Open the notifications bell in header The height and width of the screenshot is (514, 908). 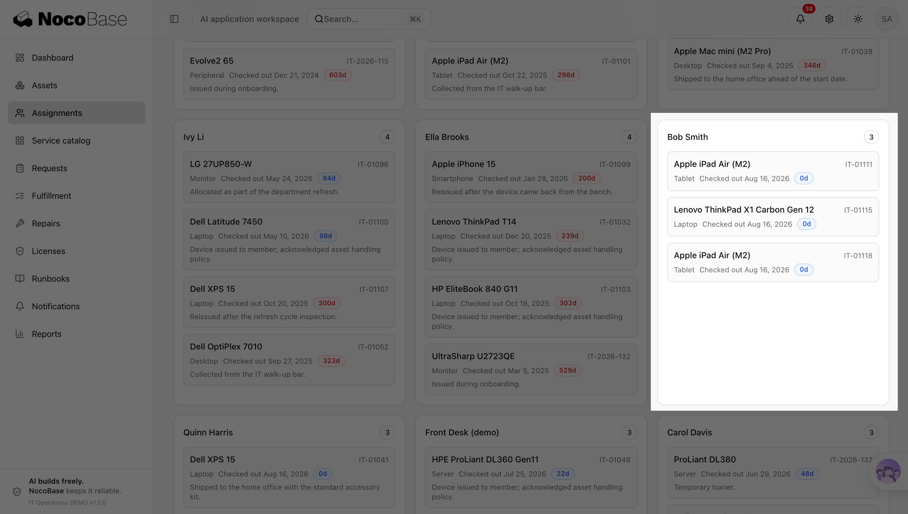(x=800, y=19)
